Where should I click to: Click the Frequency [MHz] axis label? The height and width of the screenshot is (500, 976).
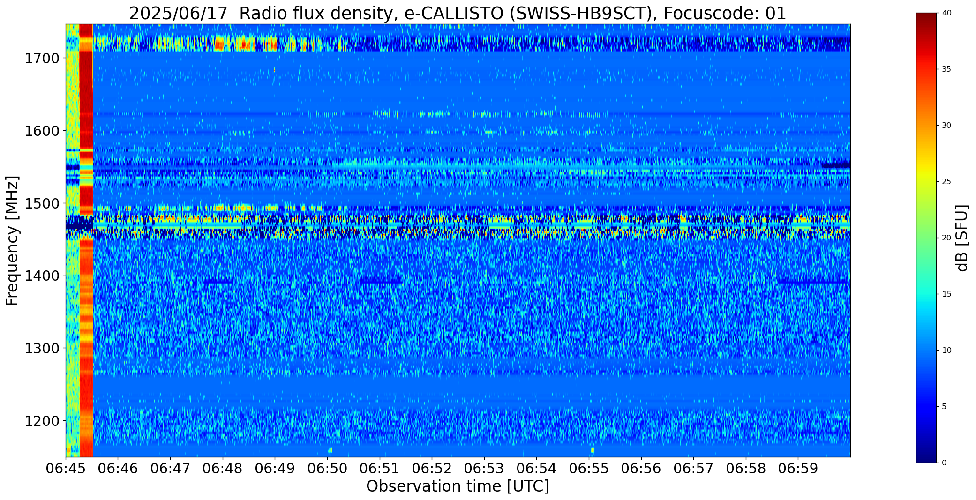coord(12,240)
